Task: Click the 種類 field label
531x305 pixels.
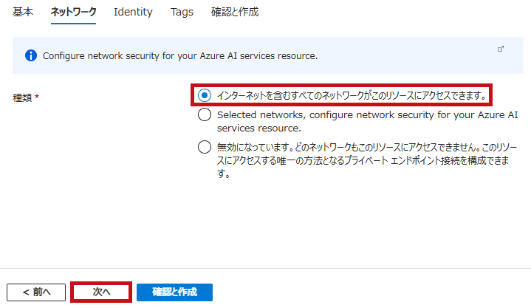Action: click(22, 97)
